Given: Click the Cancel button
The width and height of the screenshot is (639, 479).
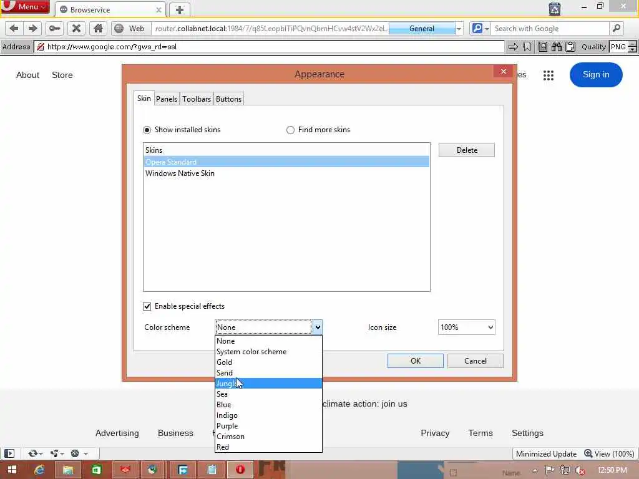Looking at the screenshot, I should [x=475, y=361].
